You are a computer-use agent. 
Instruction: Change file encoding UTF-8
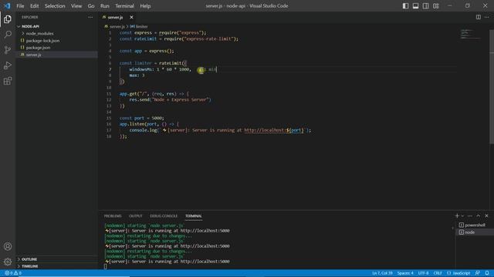[x=424, y=273]
